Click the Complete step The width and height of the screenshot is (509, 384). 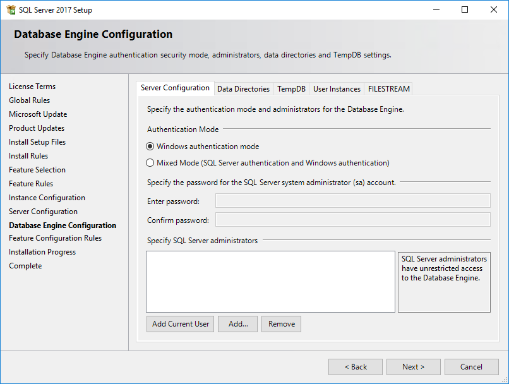click(x=25, y=266)
